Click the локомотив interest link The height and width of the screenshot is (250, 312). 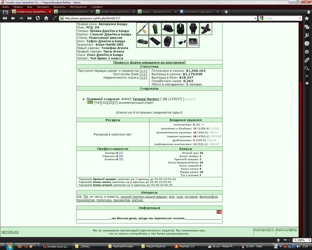[x=121, y=200]
